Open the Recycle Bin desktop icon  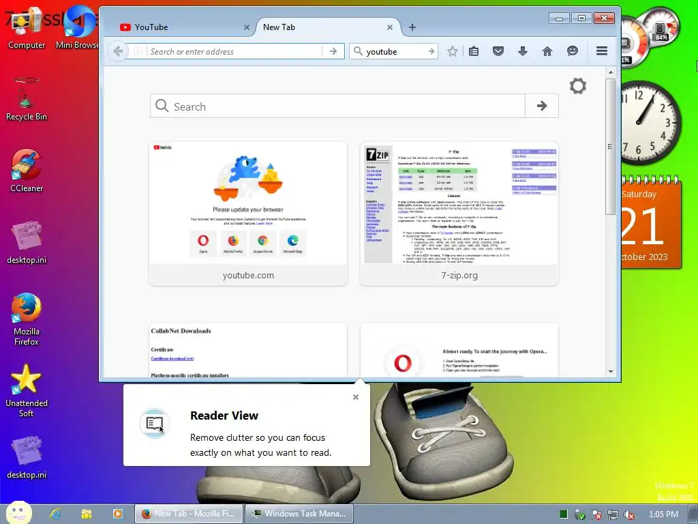point(27,99)
